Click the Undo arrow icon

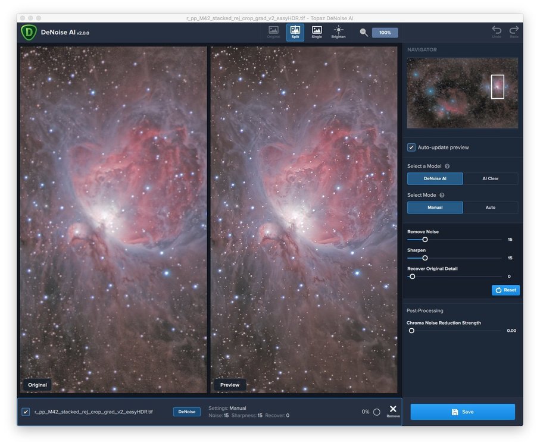pyautogui.click(x=497, y=32)
